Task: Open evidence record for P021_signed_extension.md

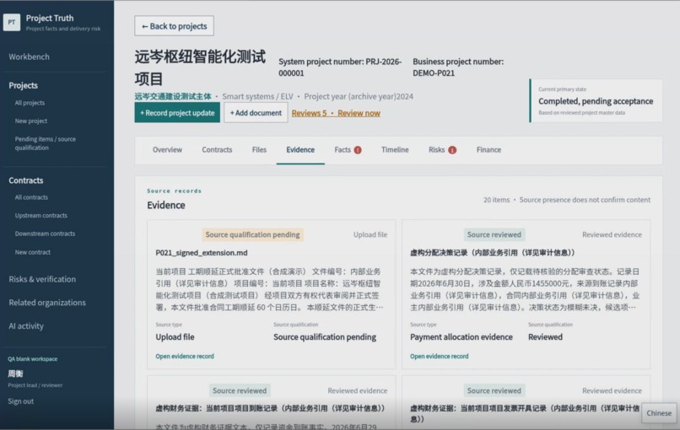Action: [185, 357]
